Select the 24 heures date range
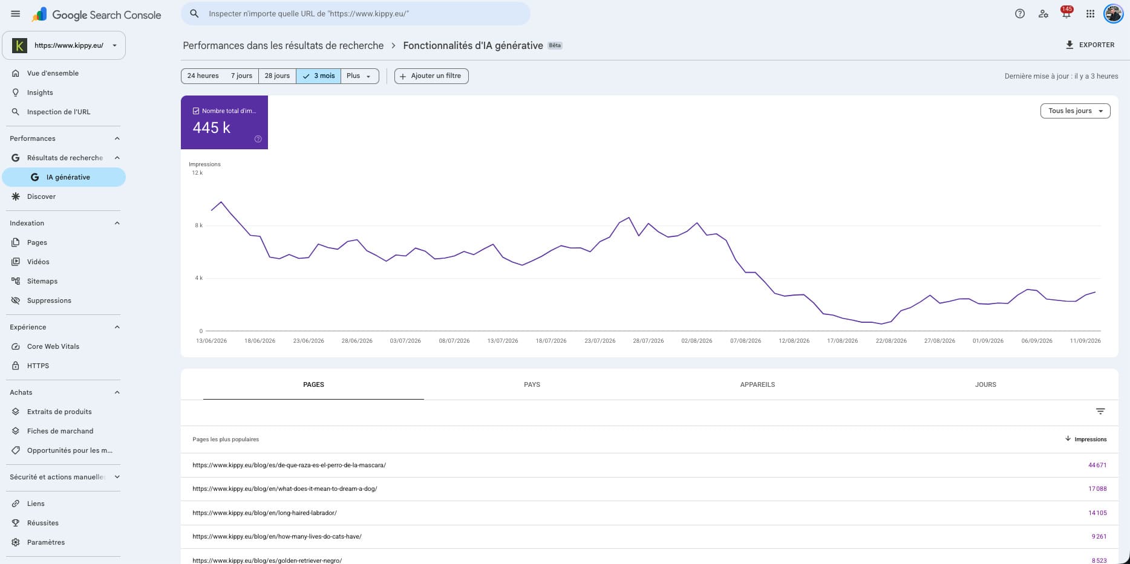Image resolution: width=1130 pixels, height=564 pixels. coord(203,76)
